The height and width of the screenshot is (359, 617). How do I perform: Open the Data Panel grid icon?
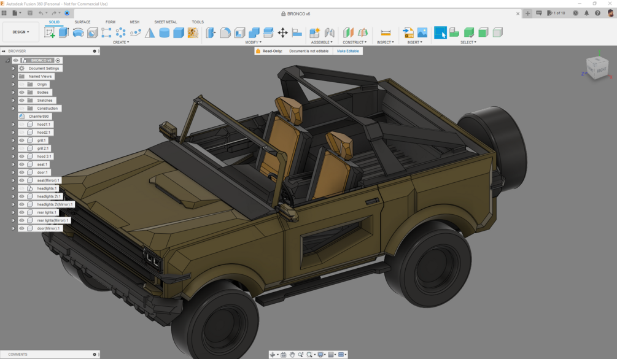4,13
